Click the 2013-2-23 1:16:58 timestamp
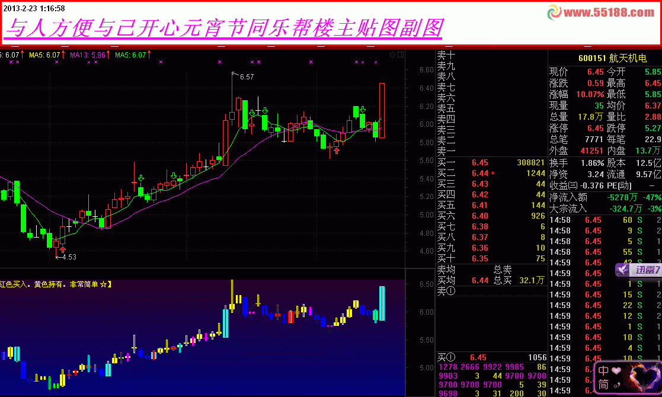This screenshot has height=397, width=662. [34, 8]
